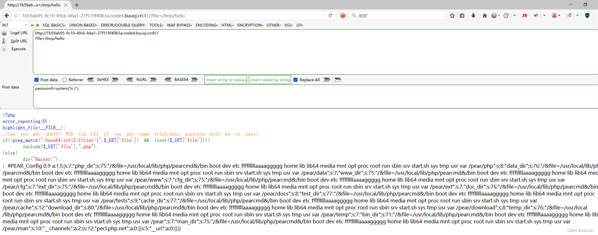This screenshot has height=235, width=598.
Task: Click the die("Hacker!") code line
Action: (41, 159)
